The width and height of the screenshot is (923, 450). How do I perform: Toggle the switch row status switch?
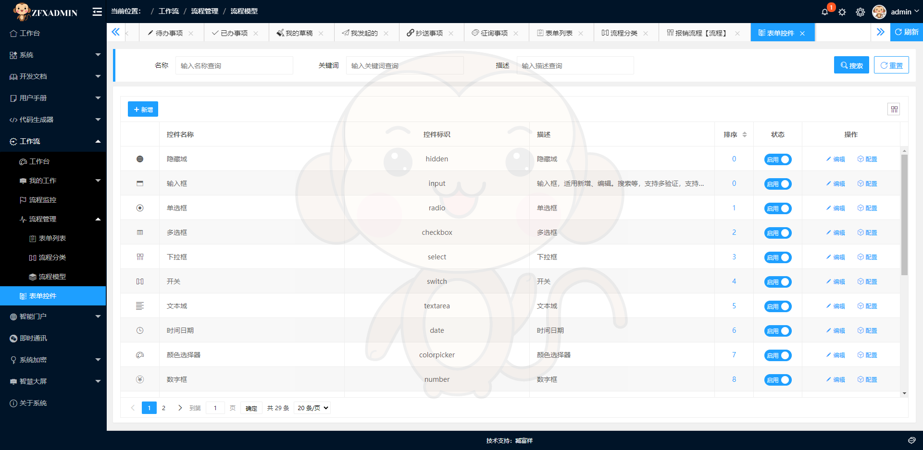point(778,282)
